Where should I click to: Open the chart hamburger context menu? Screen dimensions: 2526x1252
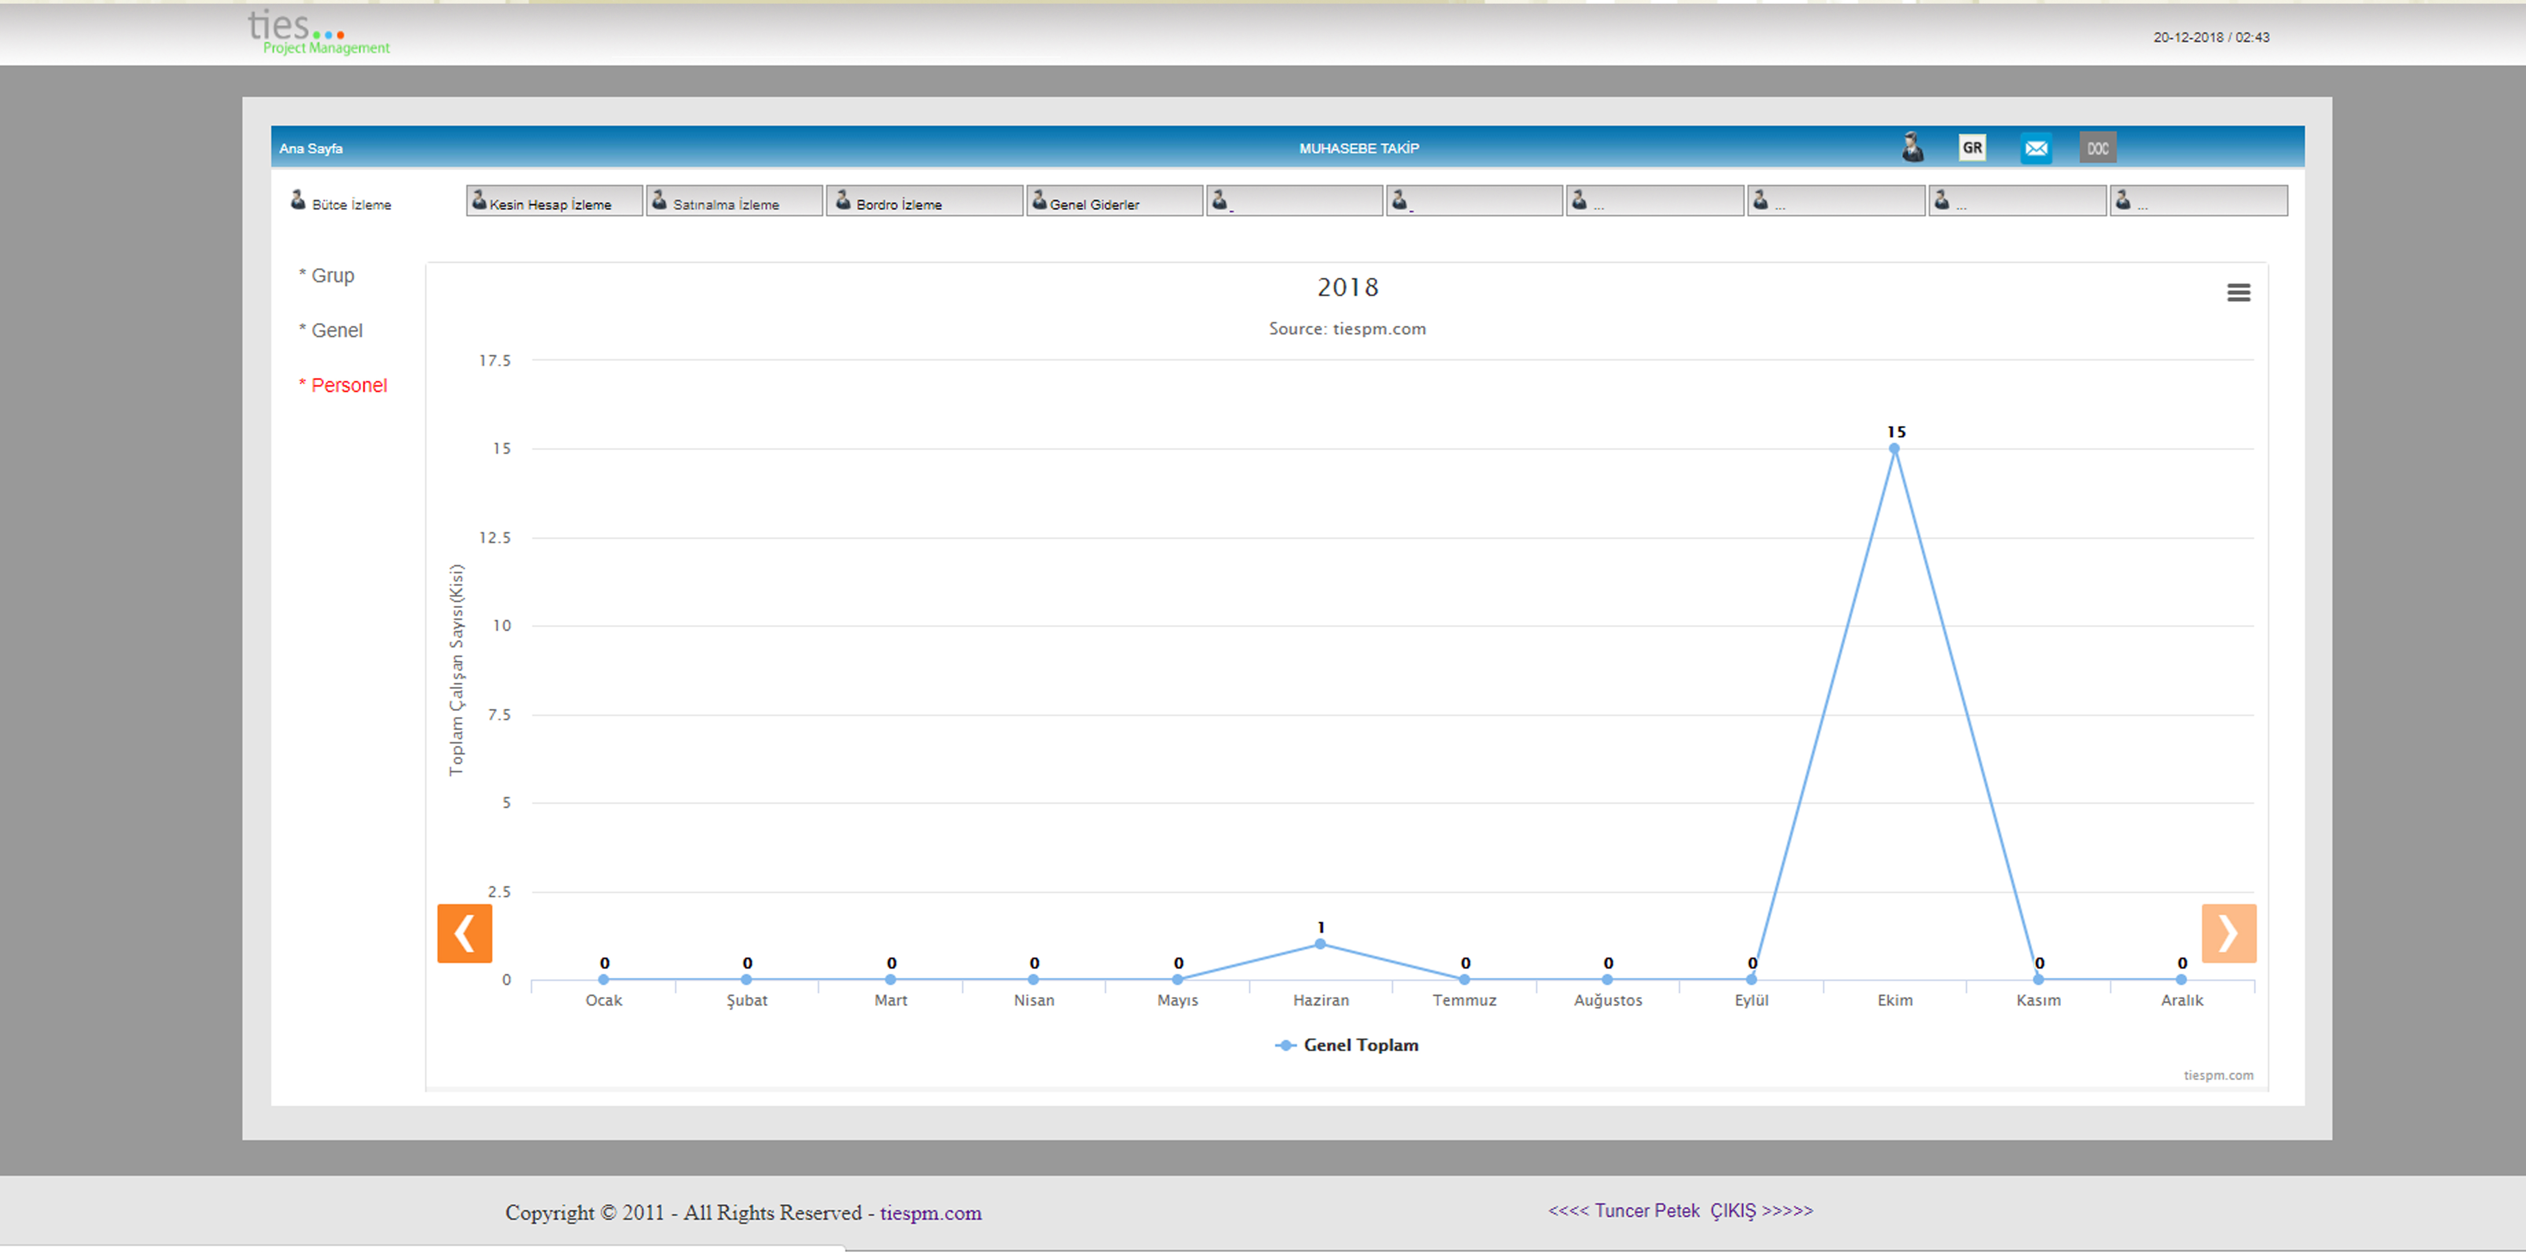point(2238,292)
